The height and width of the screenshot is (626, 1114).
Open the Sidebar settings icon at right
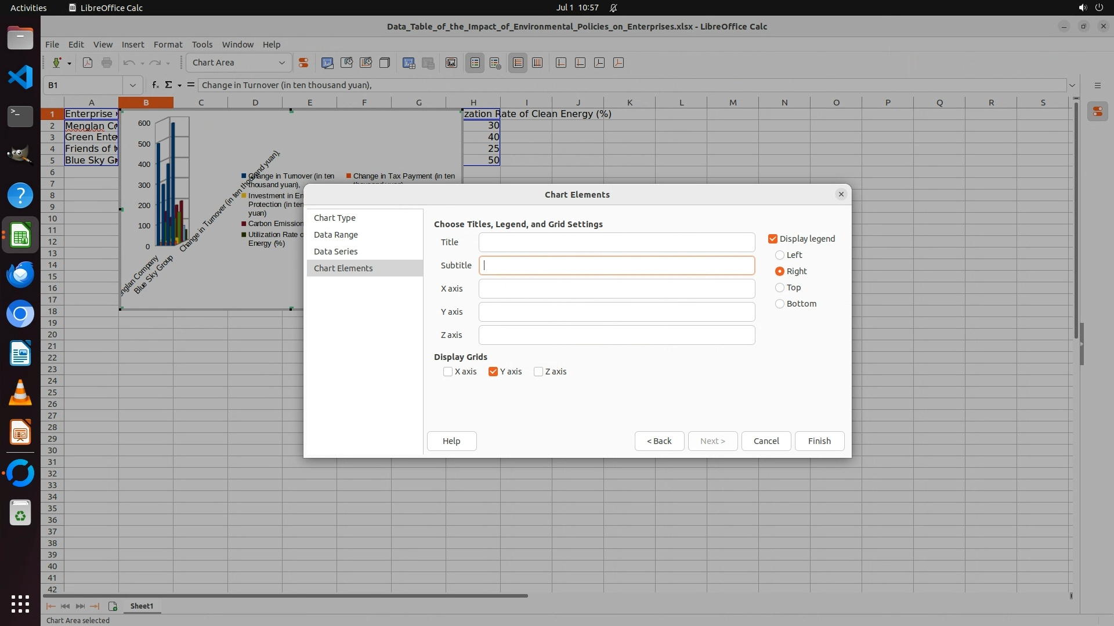click(x=1097, y=85)
